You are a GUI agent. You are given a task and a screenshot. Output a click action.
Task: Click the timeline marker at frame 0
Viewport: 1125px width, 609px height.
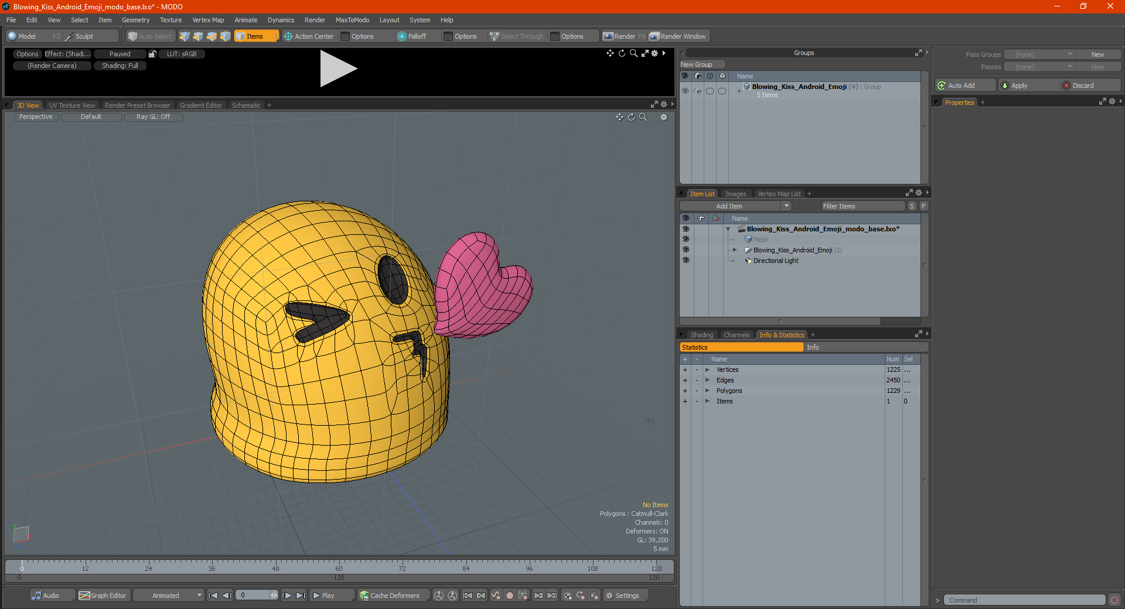22,564
